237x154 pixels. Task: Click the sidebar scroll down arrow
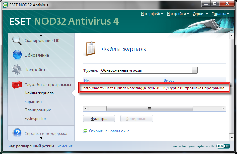41,138
